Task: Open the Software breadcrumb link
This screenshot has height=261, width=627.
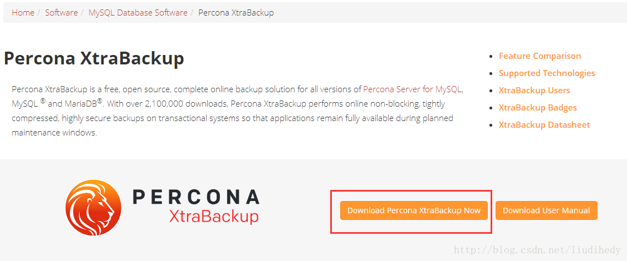Action: pos(61,12)
